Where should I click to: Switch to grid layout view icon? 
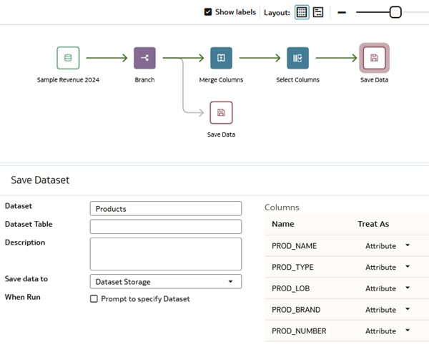point(302,12)
